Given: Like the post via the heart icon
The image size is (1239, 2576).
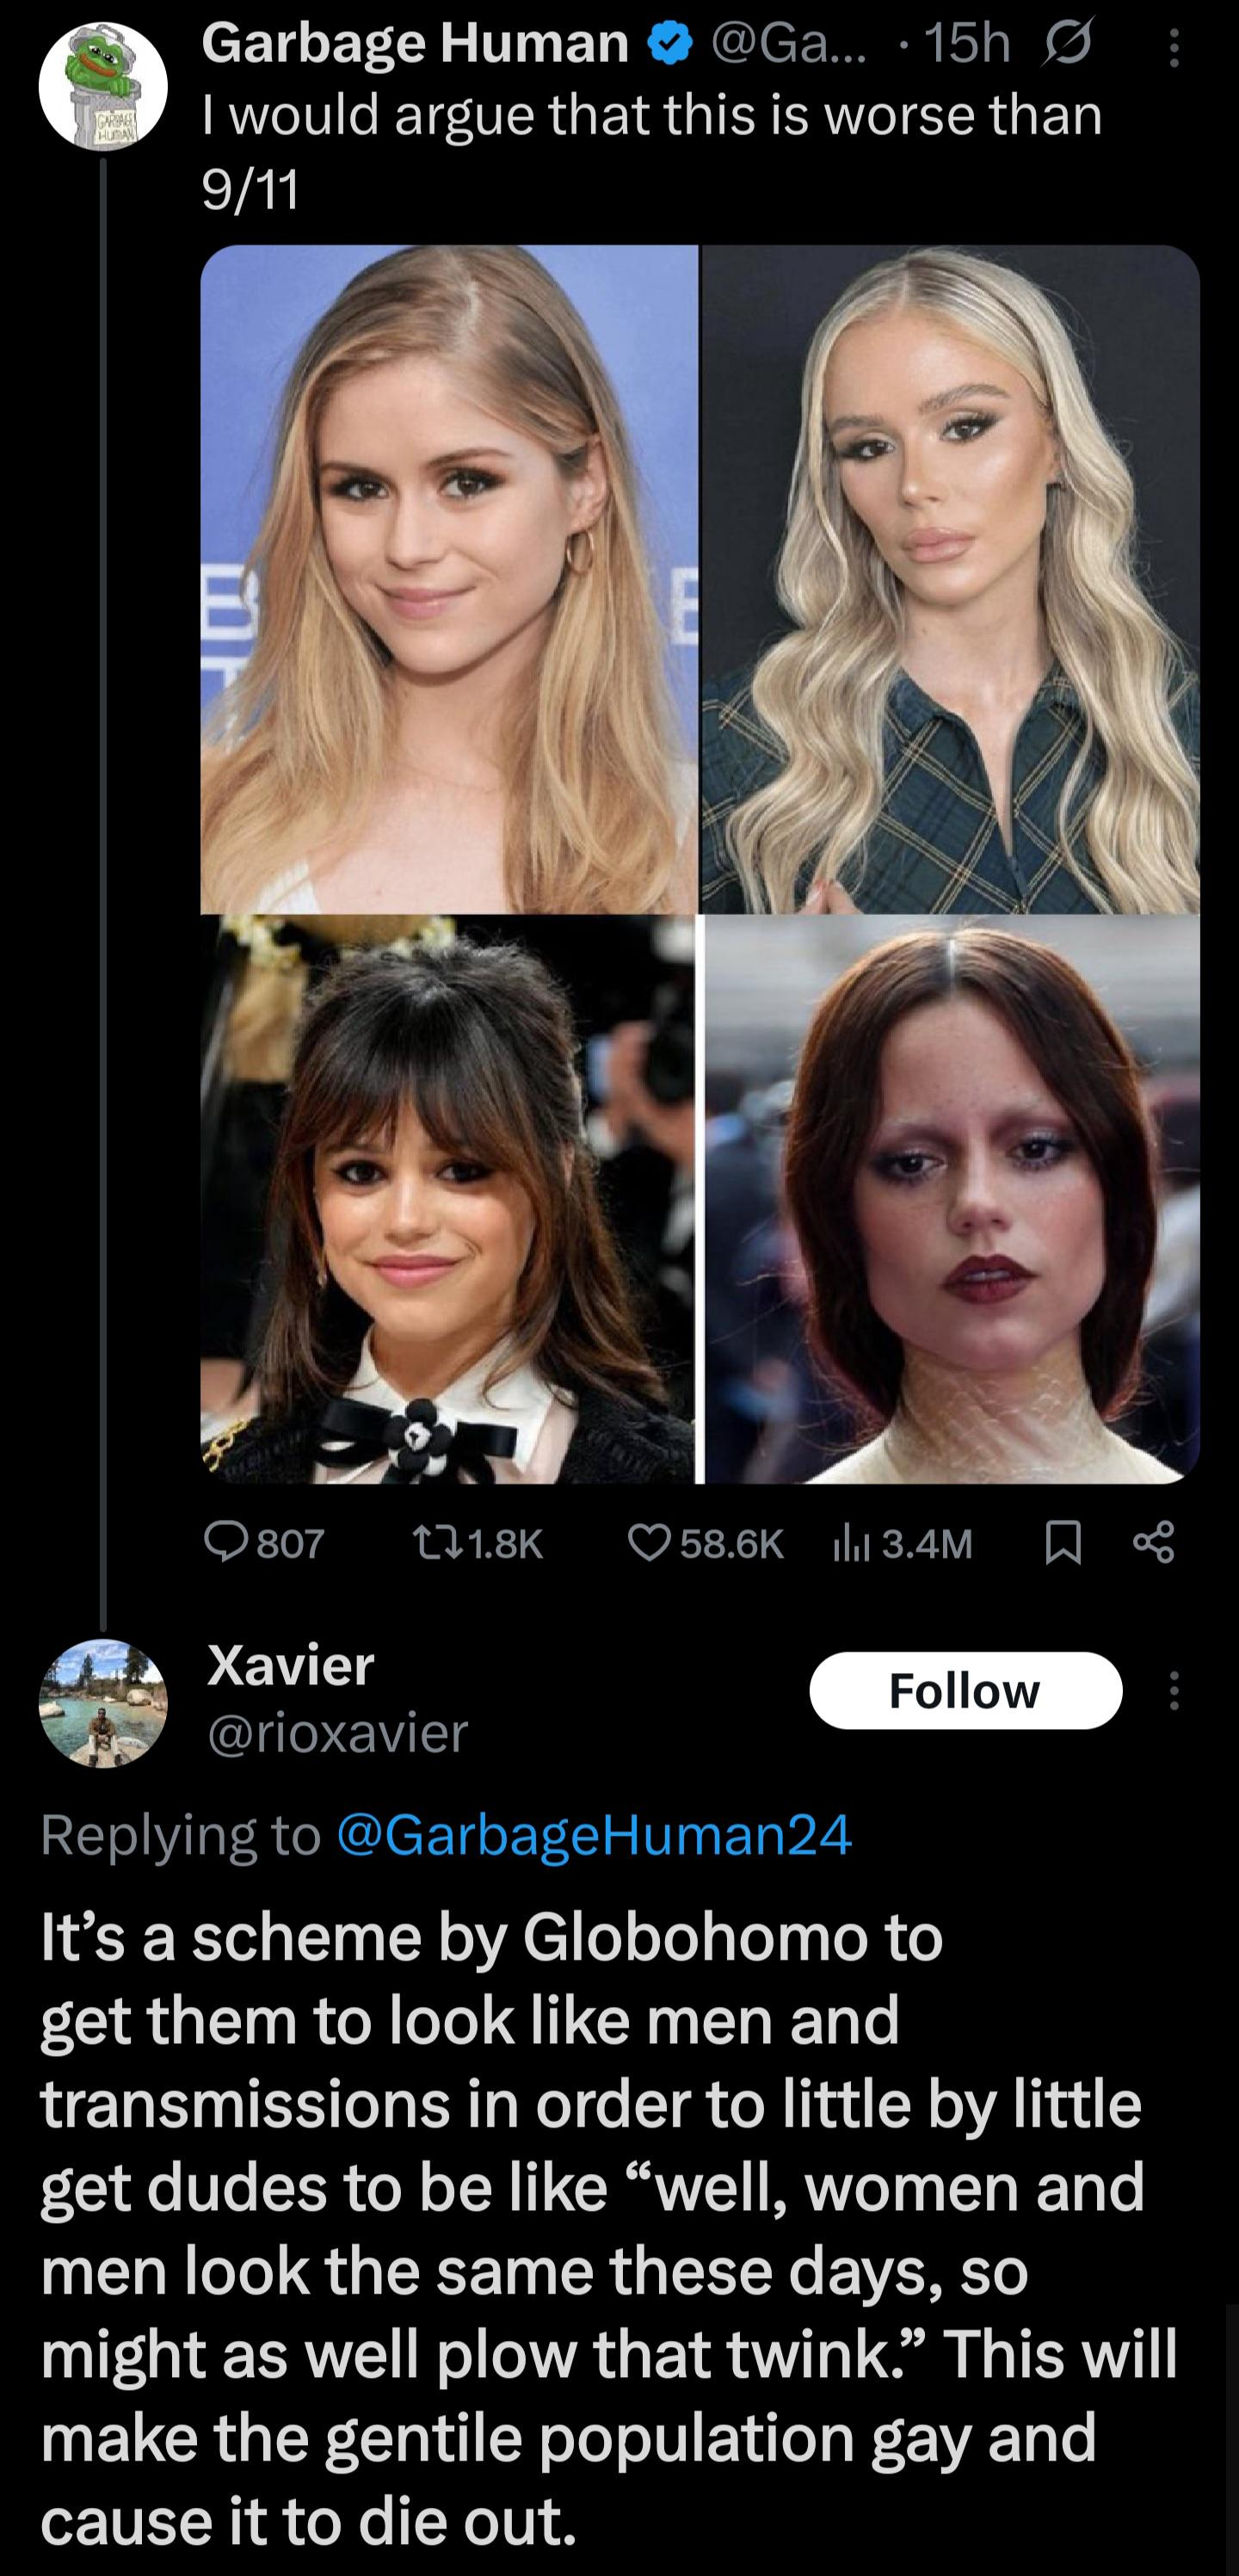Looking at the screenshot, I should pos(648,1544).
